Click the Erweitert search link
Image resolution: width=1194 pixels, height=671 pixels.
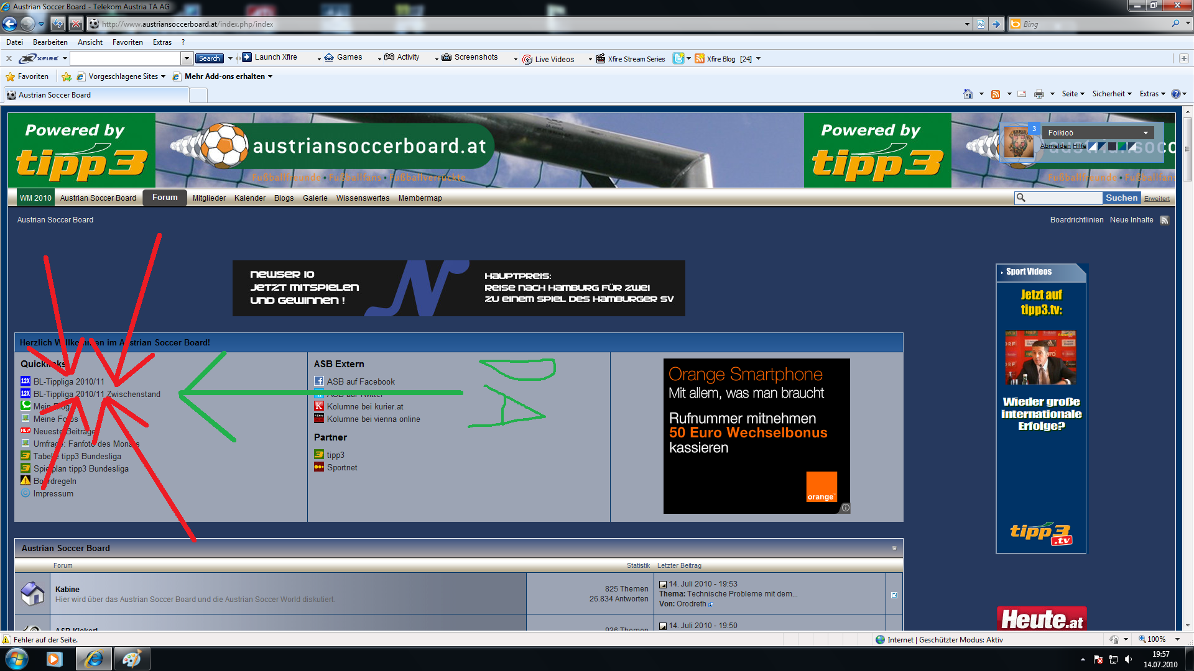coord(1157,199)
